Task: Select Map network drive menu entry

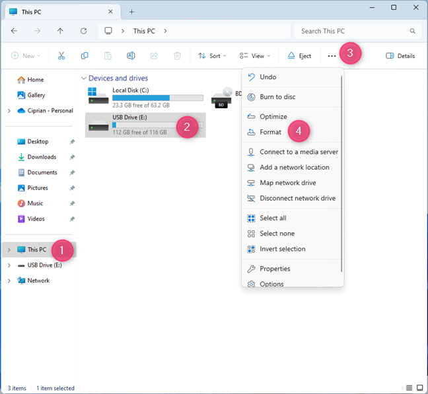Action: pos(287,183)
